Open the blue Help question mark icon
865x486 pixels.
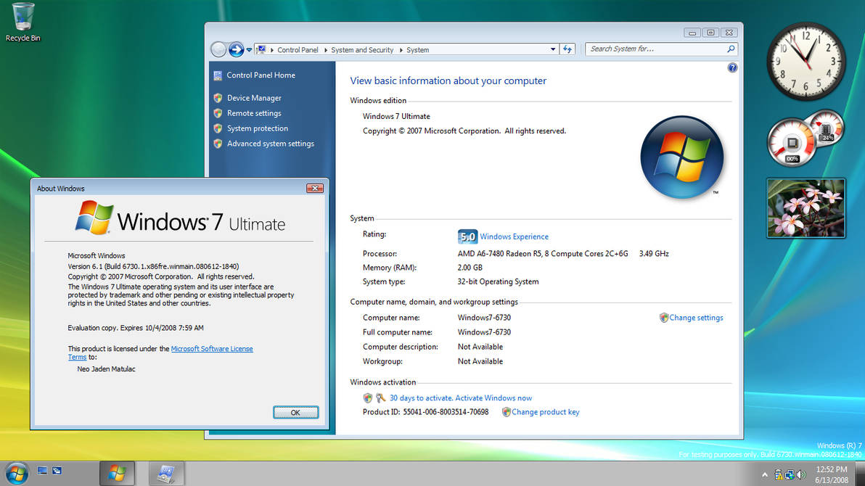(732, 68)
